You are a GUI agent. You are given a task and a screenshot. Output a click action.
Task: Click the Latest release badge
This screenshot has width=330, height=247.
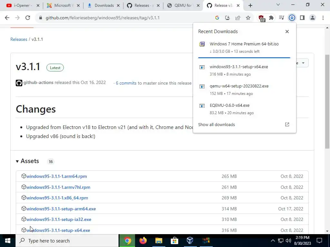click(x=55, y=68)
